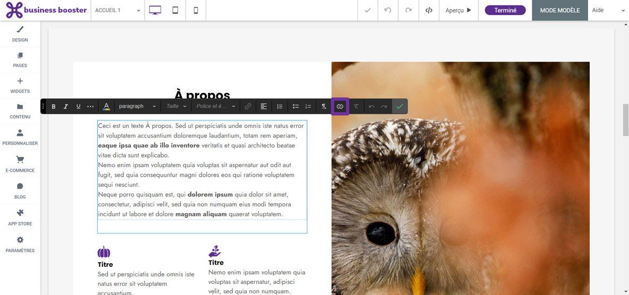Viewport: 629px width, 295px height.
Task: Open the text alignment option
Action: click(x=264, y=107)
